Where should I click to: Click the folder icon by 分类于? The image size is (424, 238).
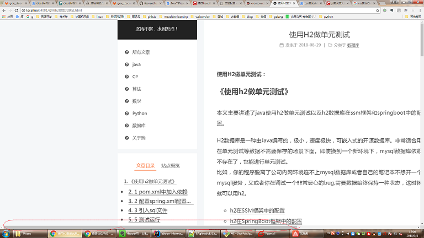(330, 45)
